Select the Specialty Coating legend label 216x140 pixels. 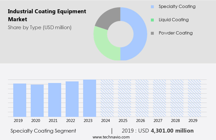(x=177, y=7)
